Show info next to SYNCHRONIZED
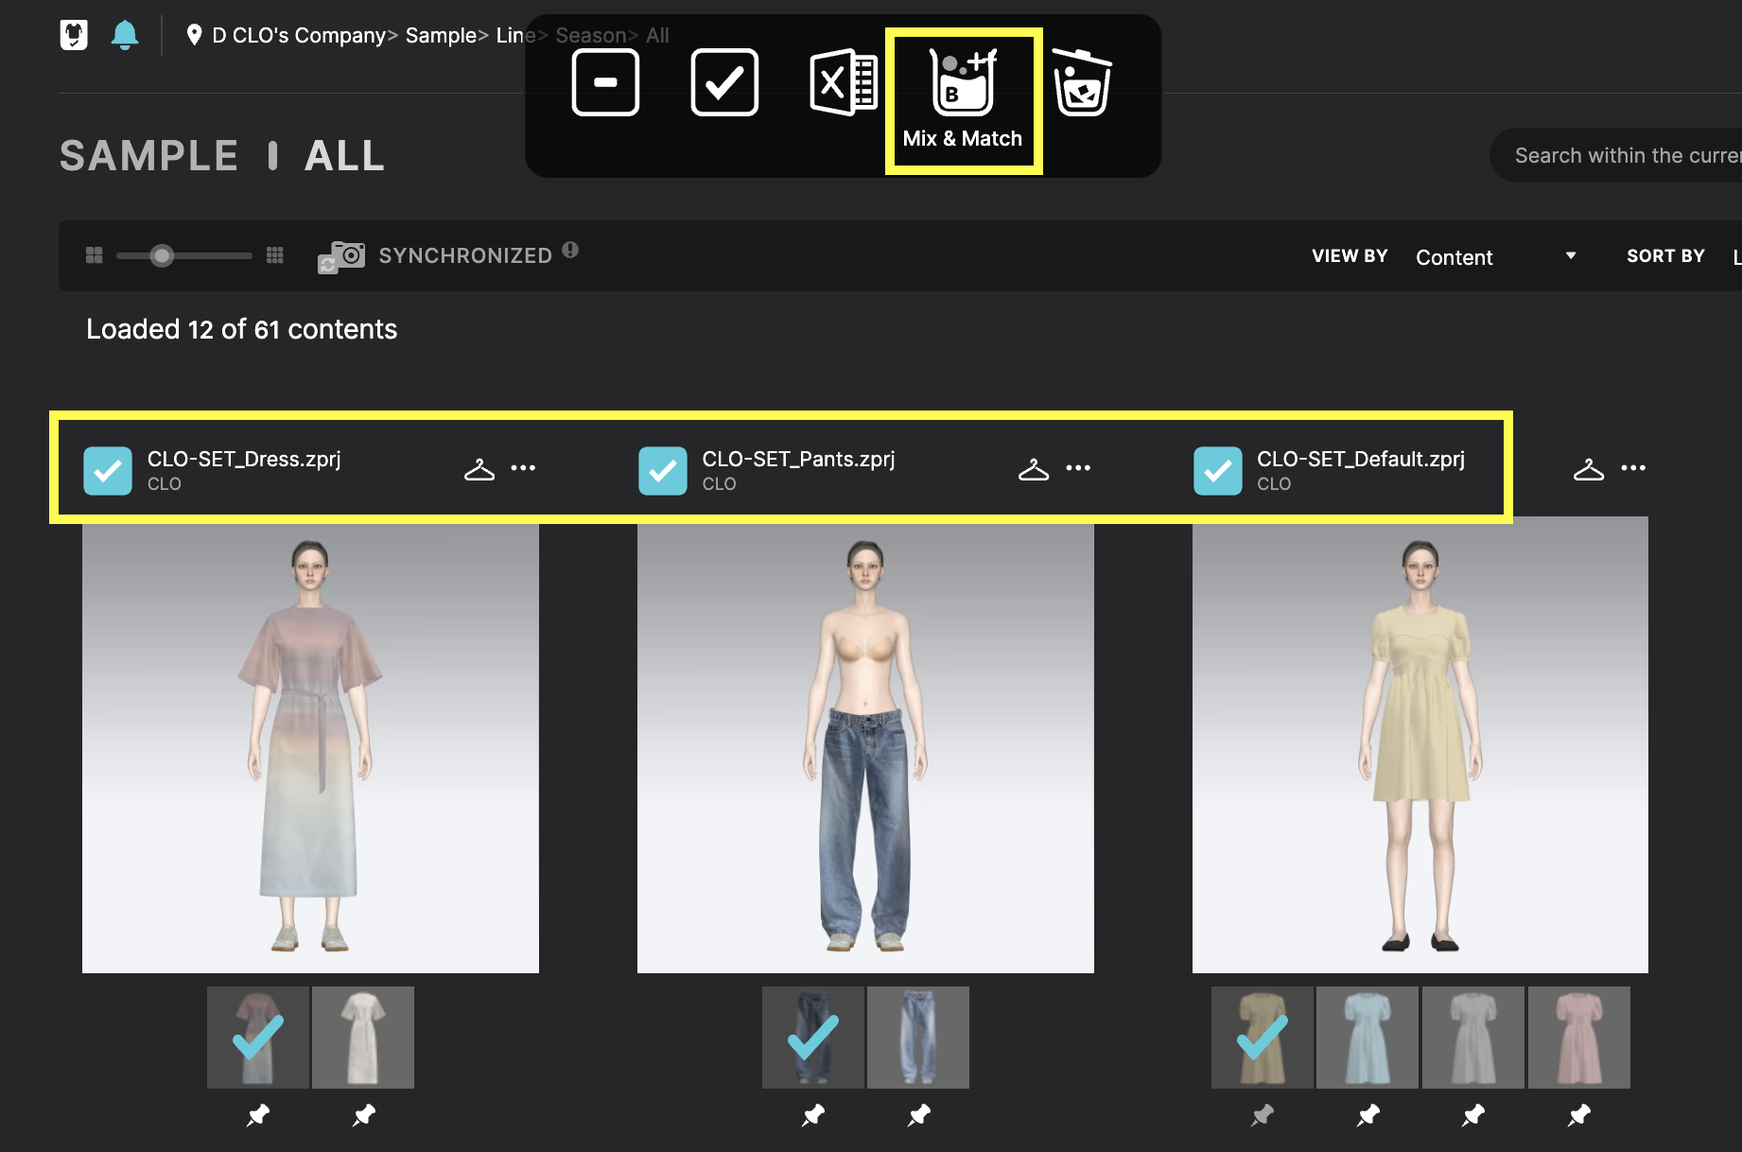Screen dimensions: 1742x1152 [x=570, y=250]
